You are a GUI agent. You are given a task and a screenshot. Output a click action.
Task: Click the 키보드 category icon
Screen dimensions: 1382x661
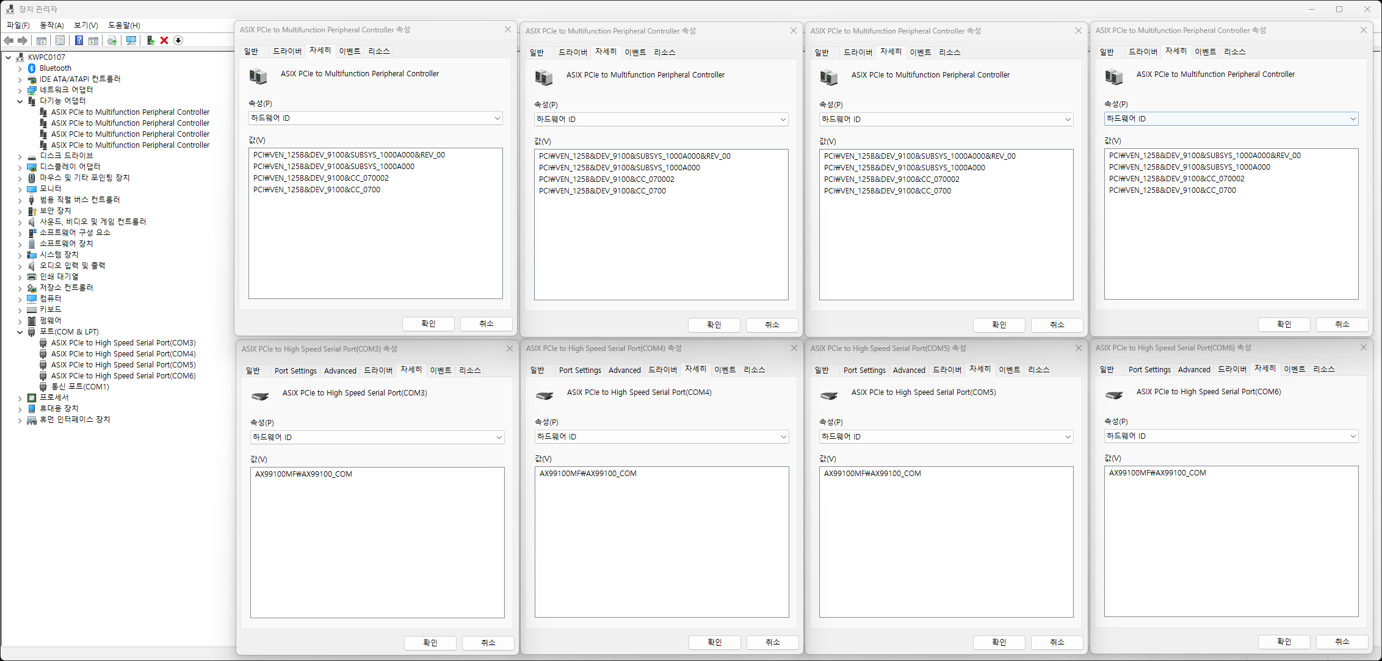[x=32, y=310]
